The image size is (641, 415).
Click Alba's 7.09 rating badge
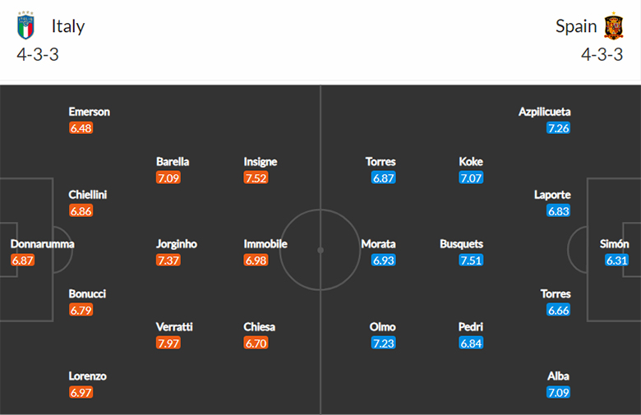click(559, 393)
